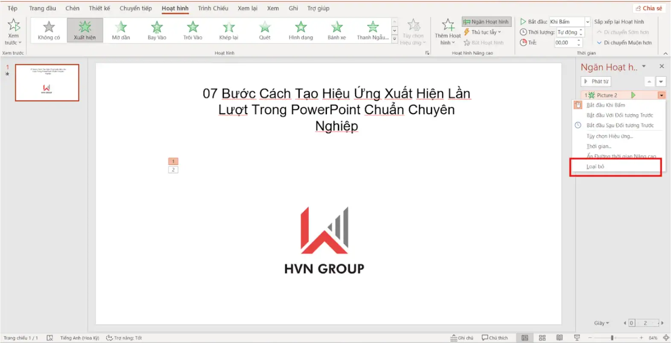
Task: Toggle the Ghi chú notes pane
Action: [x=462, y=338]
